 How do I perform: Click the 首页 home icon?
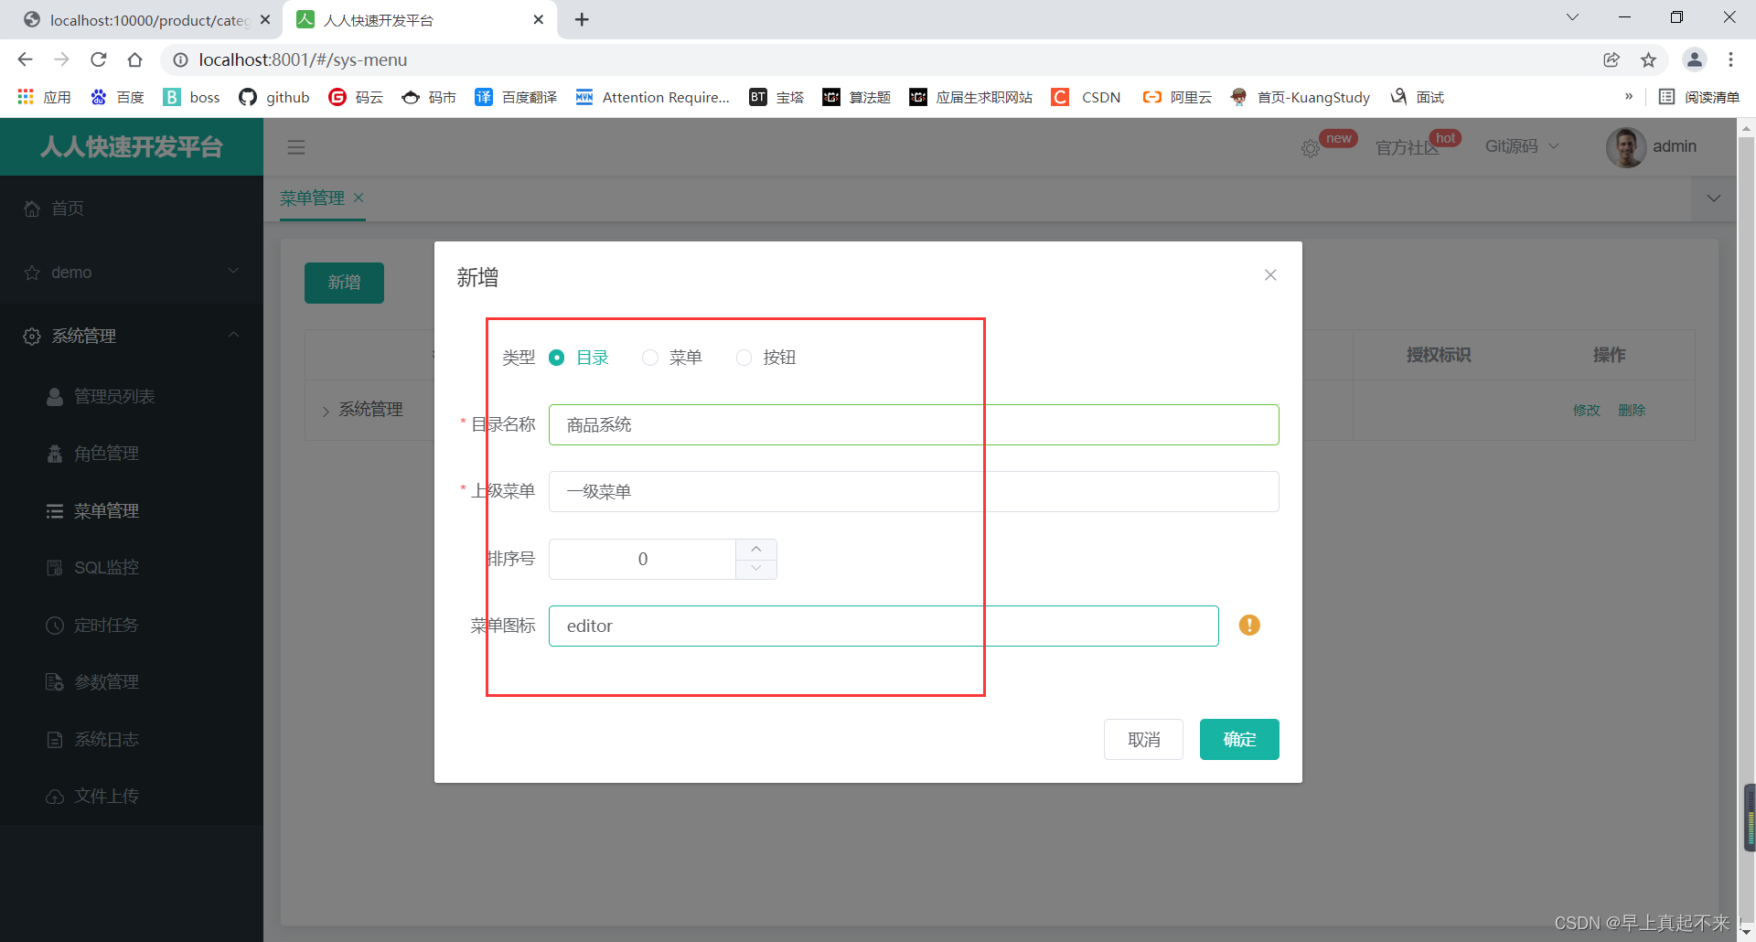click(x=31, y=208)
